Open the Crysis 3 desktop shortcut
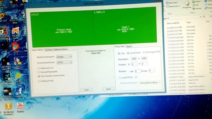 (14, 3)
